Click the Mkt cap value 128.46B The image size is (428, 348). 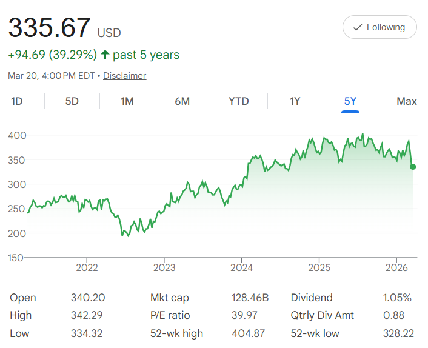[x=250, y=298]
